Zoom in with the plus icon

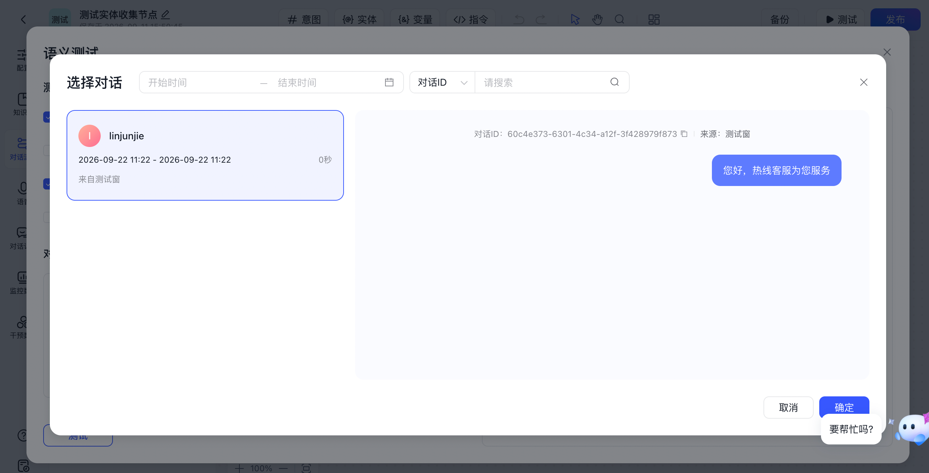[239, 468]
